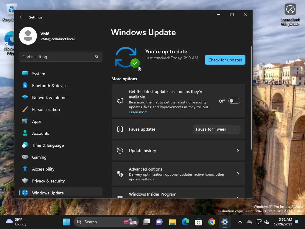Click the System monitor icon

point(25,73)
